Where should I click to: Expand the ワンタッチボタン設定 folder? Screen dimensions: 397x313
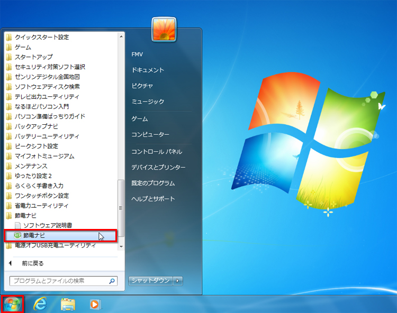[x=38, y=196]
